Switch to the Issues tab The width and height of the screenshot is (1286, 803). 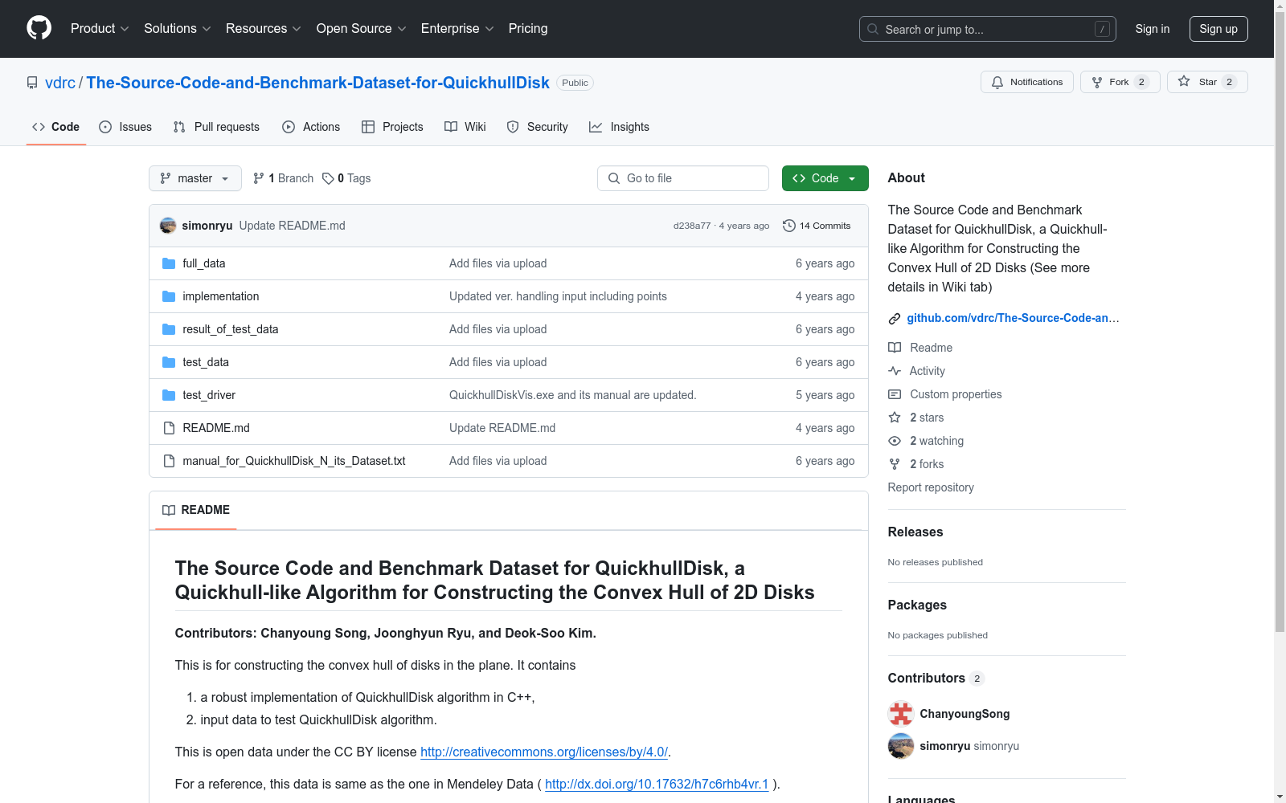coord(125,127)
